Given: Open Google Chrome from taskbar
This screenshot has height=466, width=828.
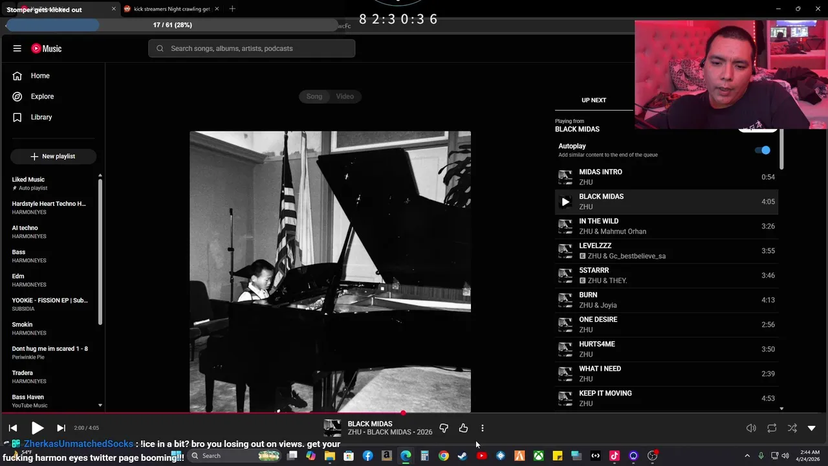Looking at the screenshot, I should click(x=444, y=456).
